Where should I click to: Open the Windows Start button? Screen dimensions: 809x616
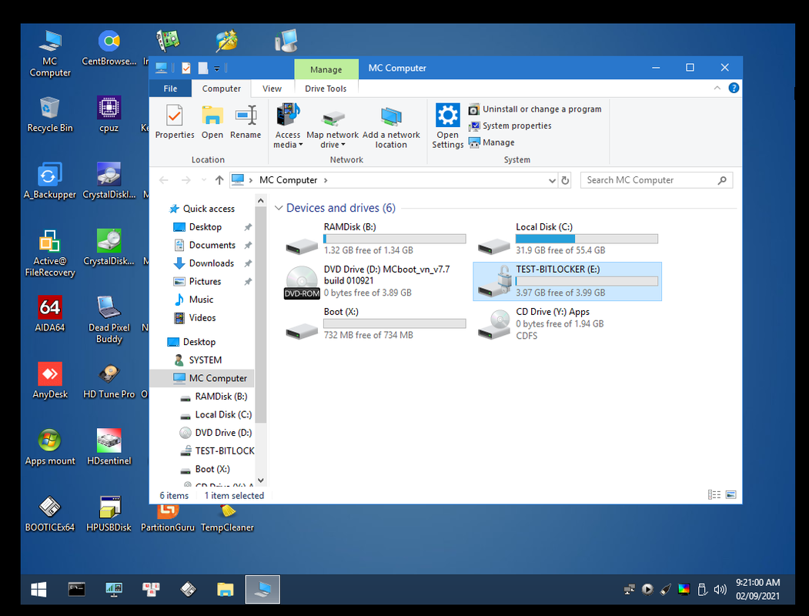38,589
